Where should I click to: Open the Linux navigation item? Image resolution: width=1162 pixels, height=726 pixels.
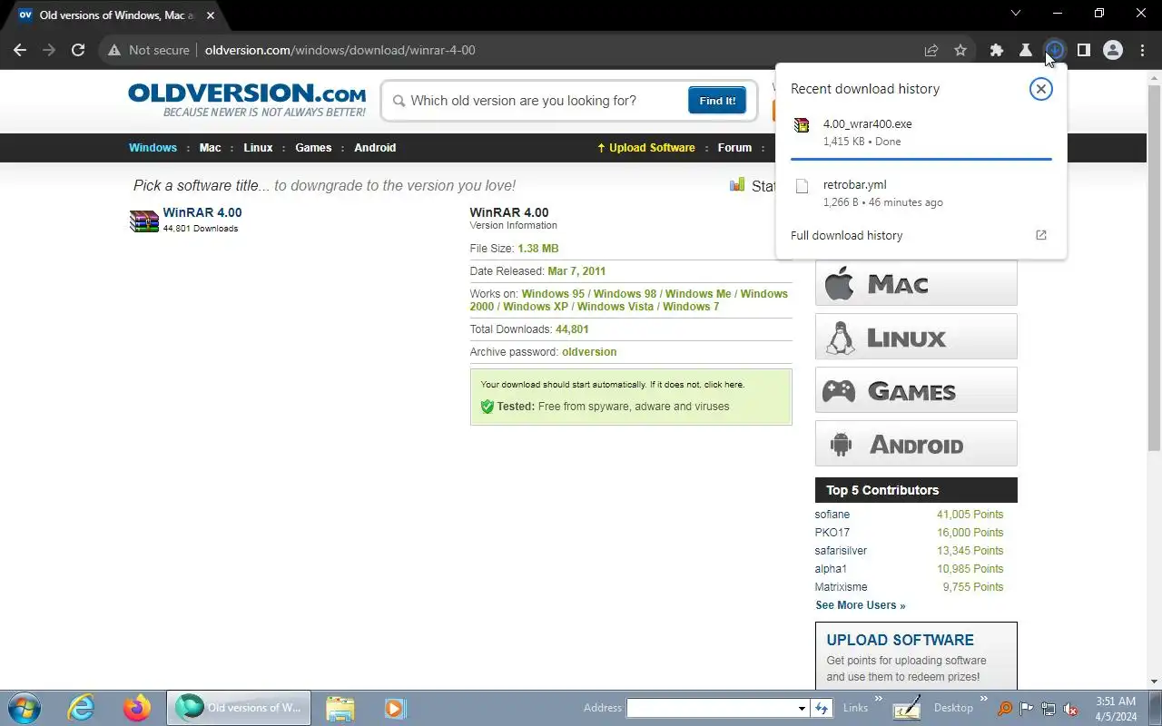pos(258,148)
